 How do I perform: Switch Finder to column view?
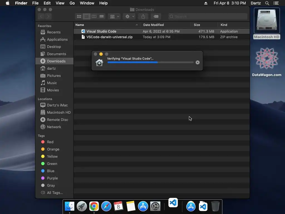pyautogui.click(x=94, y=16)
